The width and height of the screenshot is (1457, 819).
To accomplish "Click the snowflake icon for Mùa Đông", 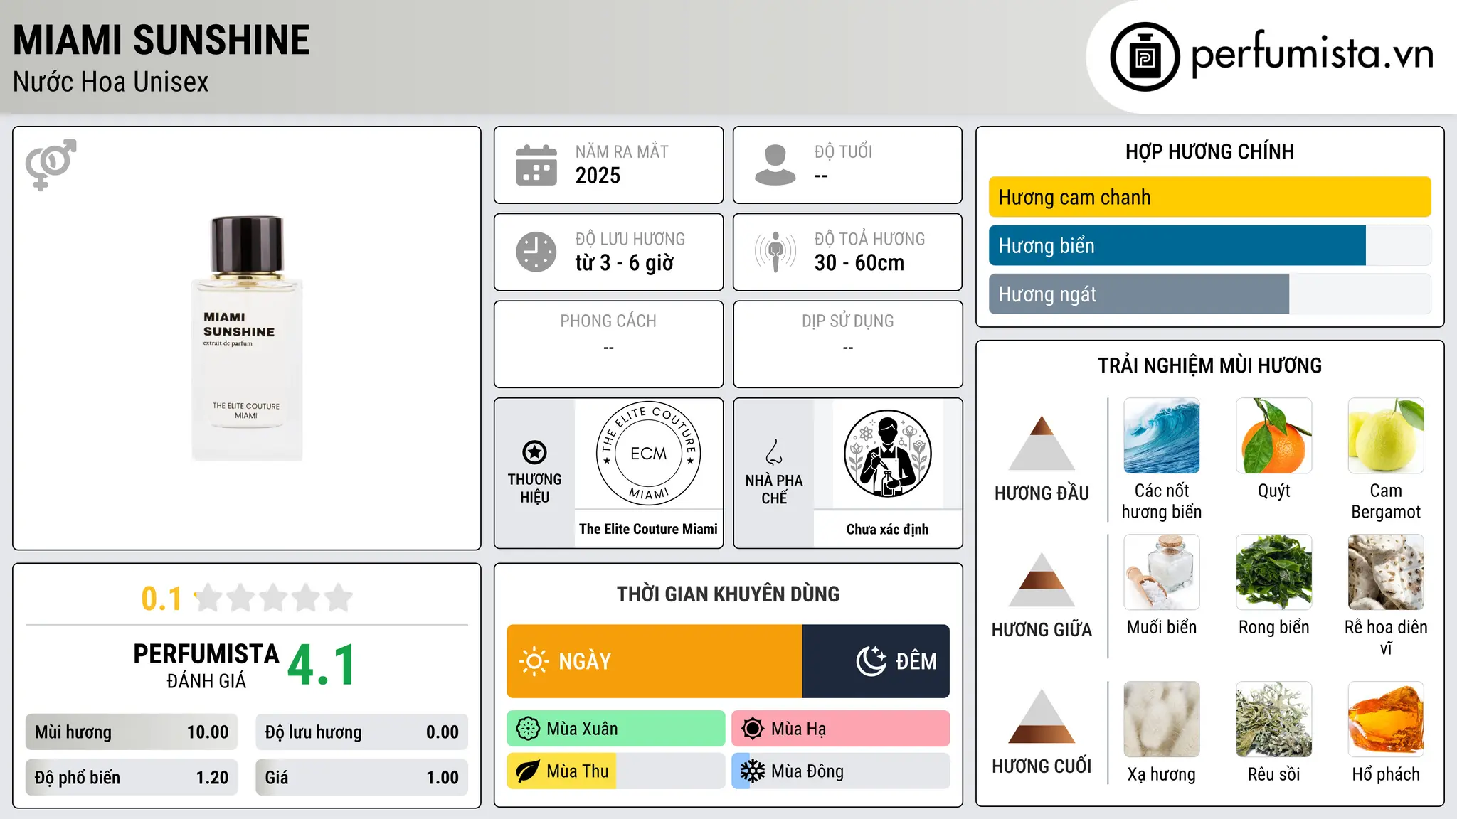I will point(753,771).
